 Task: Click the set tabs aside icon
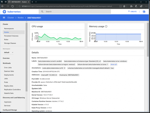6,2
